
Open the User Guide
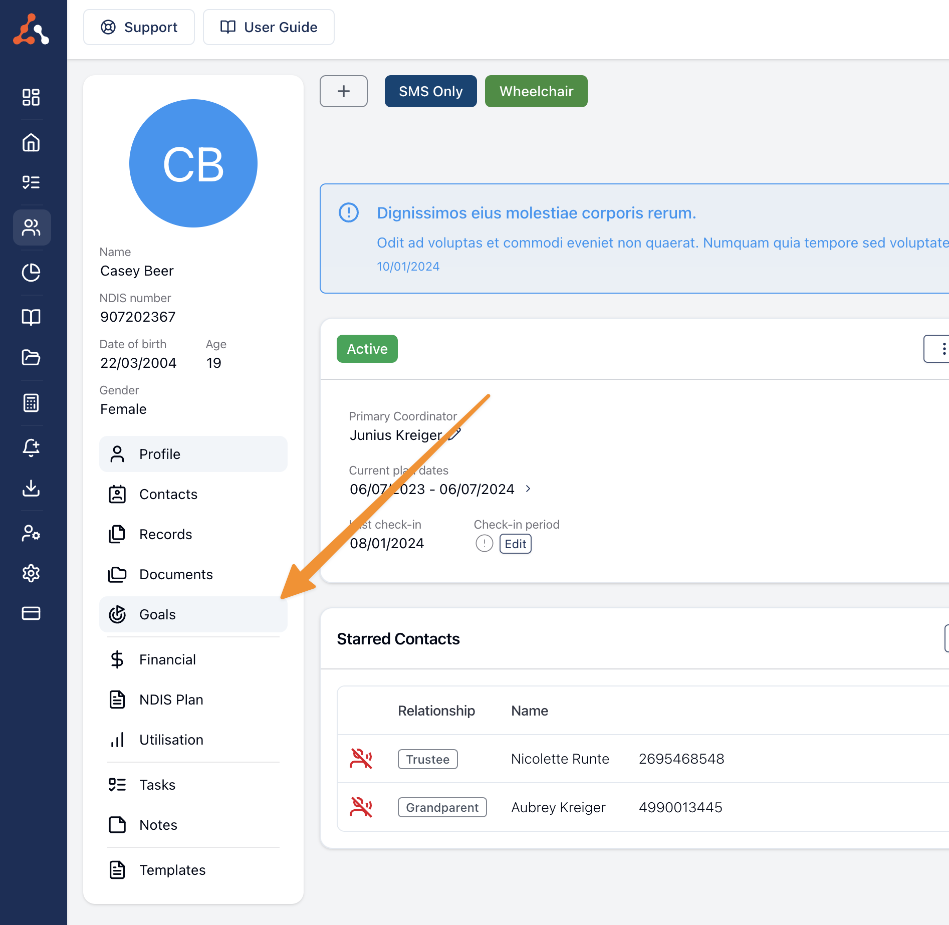pos(269,27)
